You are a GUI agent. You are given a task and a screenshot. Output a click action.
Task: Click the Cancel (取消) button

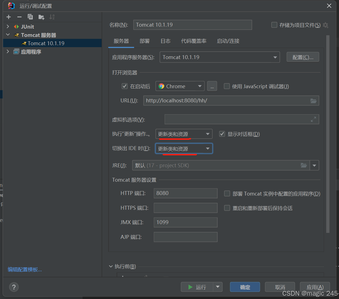click(x=280, y=287)
